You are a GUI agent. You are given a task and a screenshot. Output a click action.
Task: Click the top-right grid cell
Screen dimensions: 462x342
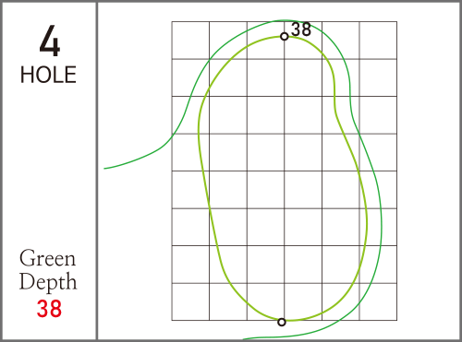tap(378, 41)
